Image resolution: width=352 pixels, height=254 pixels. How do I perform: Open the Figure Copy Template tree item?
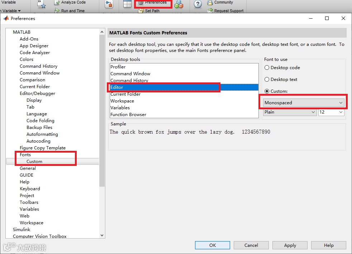point(42,148)
